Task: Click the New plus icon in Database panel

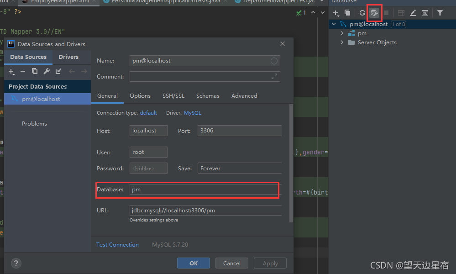Action: coord(336,13)
